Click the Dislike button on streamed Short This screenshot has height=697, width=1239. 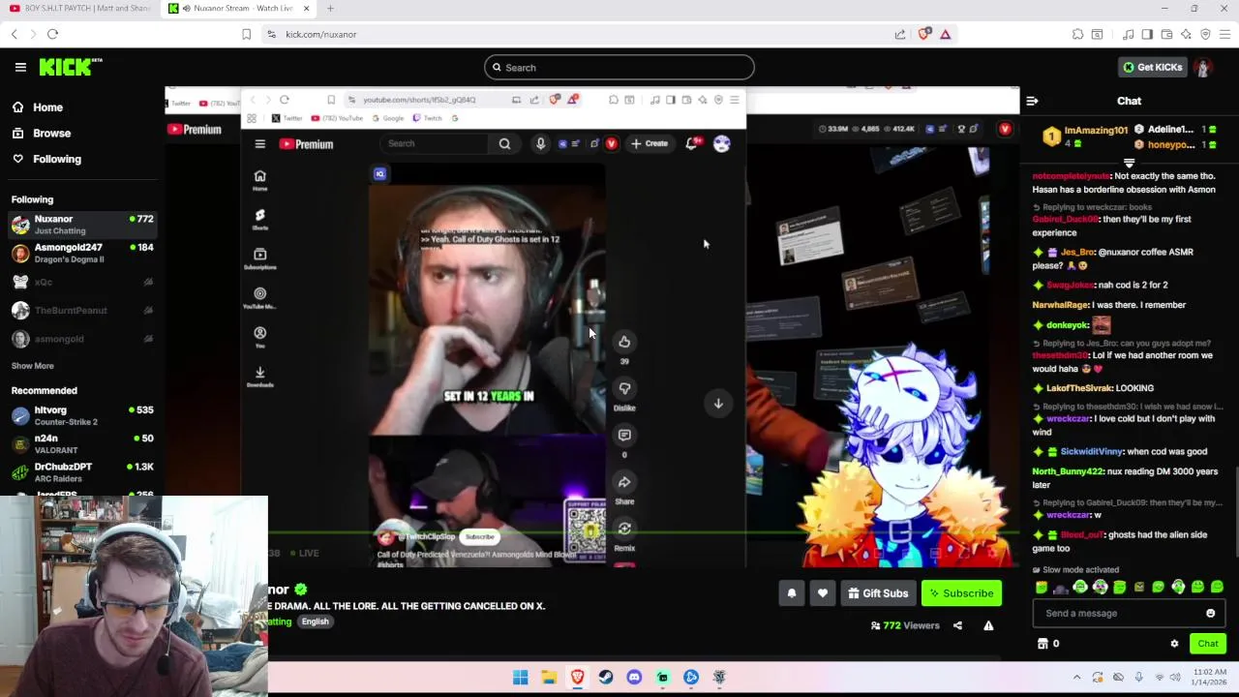coord(624,389)
